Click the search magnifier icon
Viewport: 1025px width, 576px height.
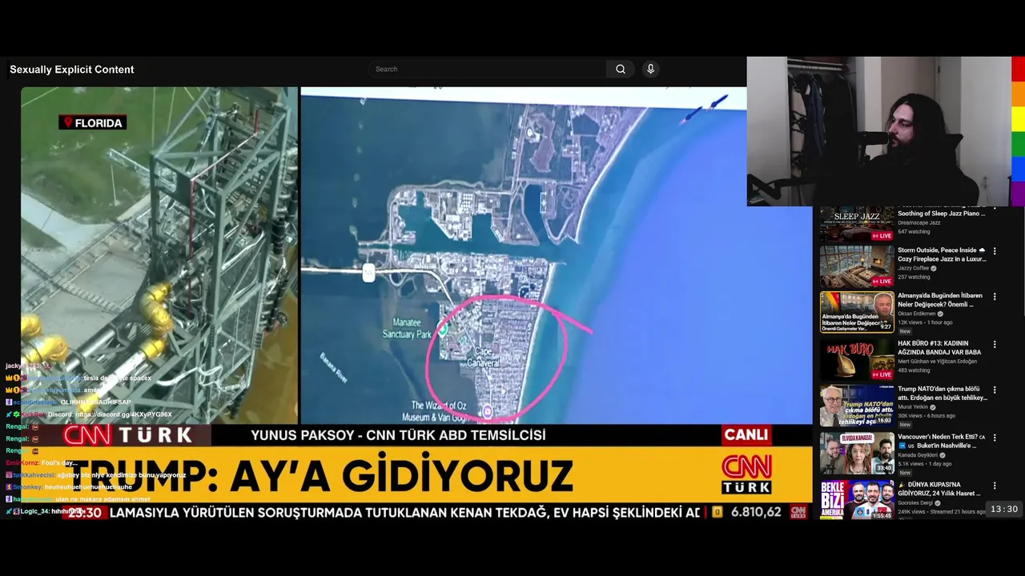[x=620, y=69]
